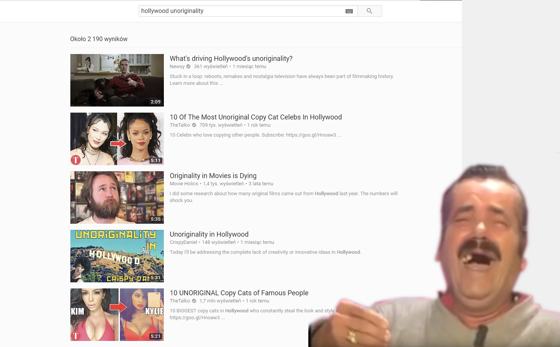Image resolution: width=560 pixels, height=347 pixels.
Task: Visit TheTalko channel under Famous People video
Action: click(180, 301)
